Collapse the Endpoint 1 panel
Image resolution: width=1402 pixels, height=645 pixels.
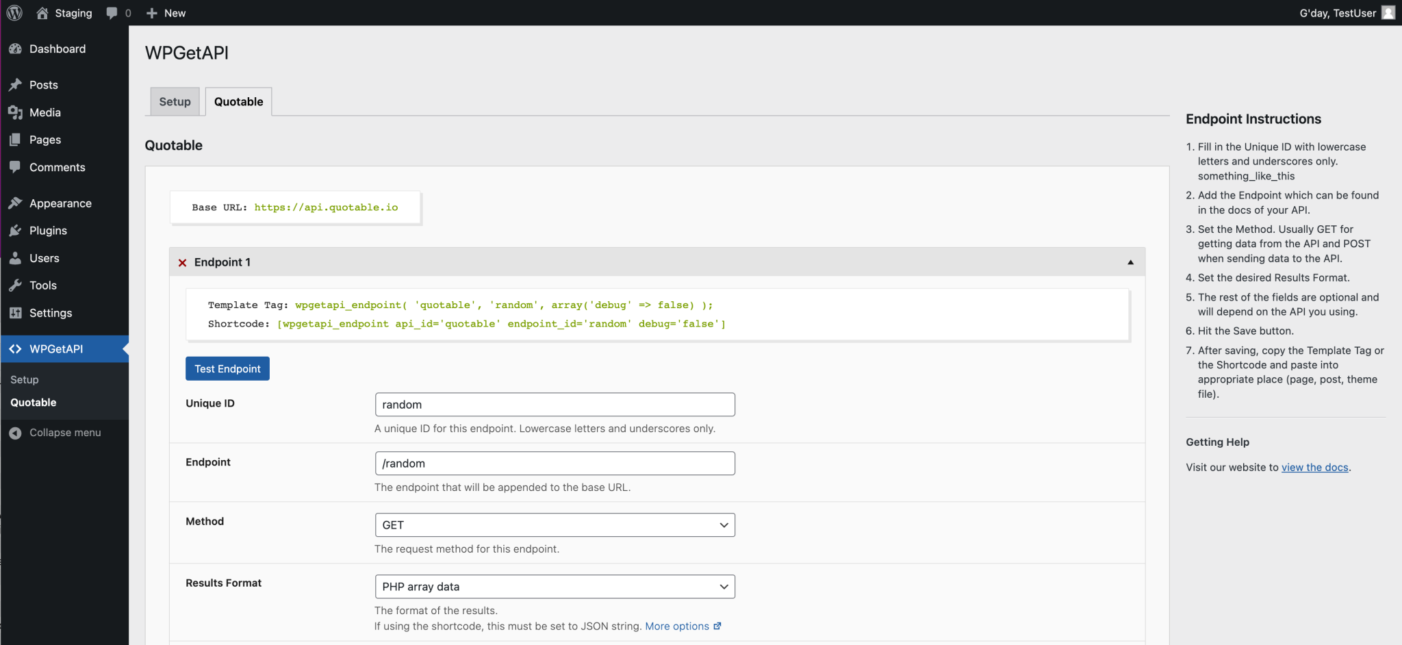(1129, 262)
